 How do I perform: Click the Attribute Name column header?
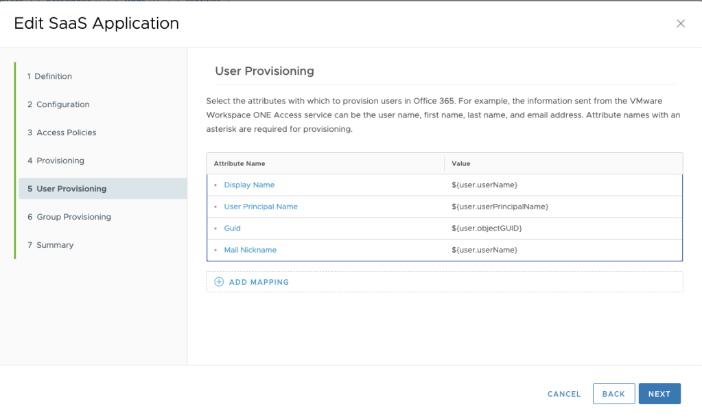[239, 163]
